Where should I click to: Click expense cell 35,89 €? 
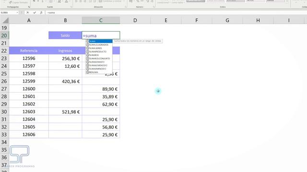[101, 97]
